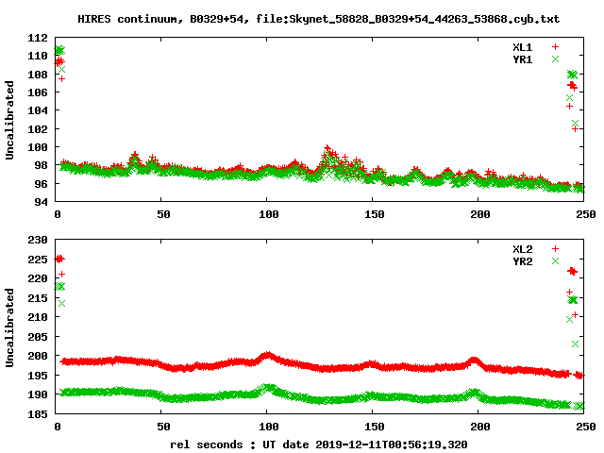Viewport: 604px width, 453px height.
Task: Click the y-axis tick label 110 in upper plot
Action: point(38,57)
